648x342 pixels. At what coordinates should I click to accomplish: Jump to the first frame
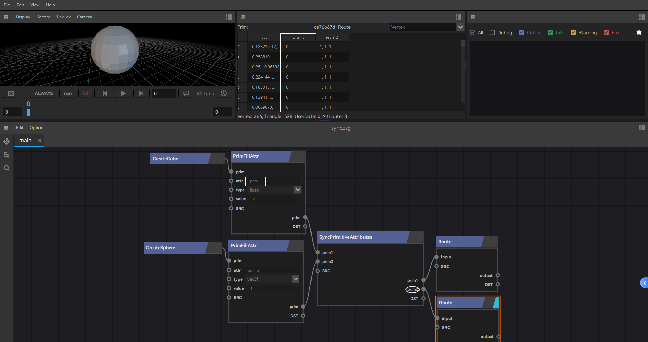coord(105,93)
